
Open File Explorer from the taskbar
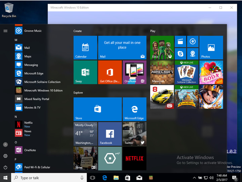pos(116,178)
